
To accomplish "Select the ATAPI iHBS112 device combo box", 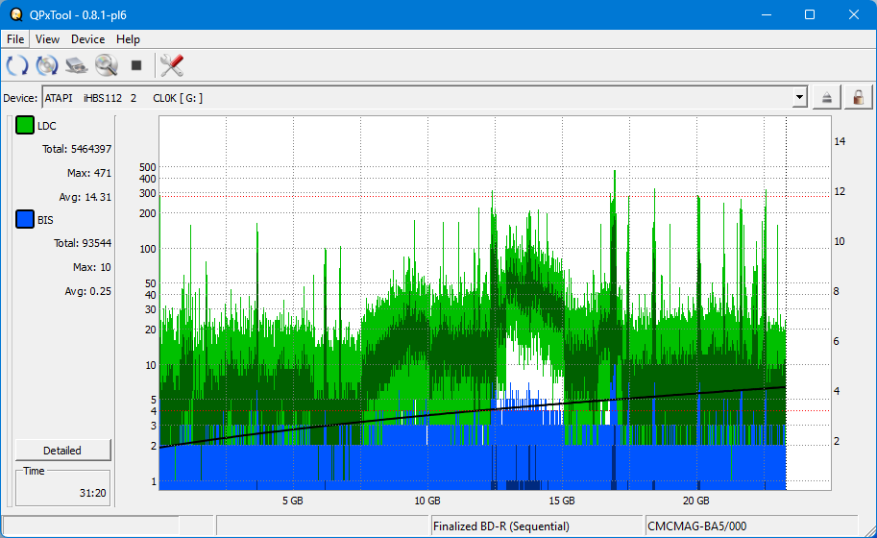I will click(425, 98).
